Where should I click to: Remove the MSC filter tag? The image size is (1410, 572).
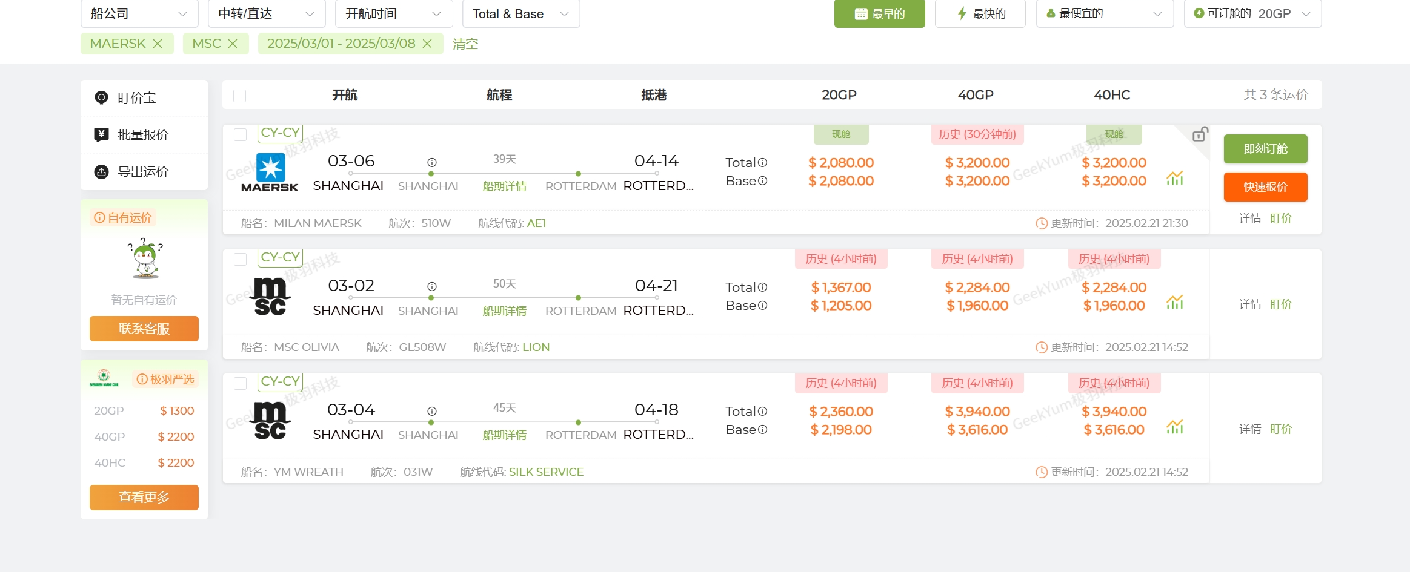click(x=233, y=44)
